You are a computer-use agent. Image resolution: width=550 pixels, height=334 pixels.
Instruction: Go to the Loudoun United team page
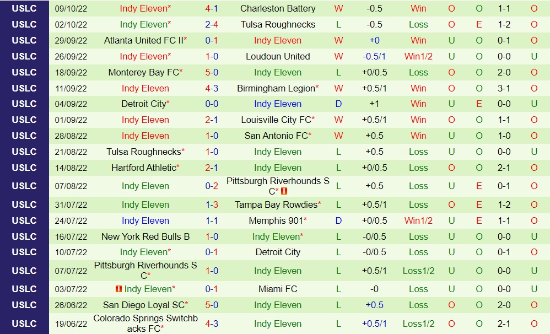[278, 57]
